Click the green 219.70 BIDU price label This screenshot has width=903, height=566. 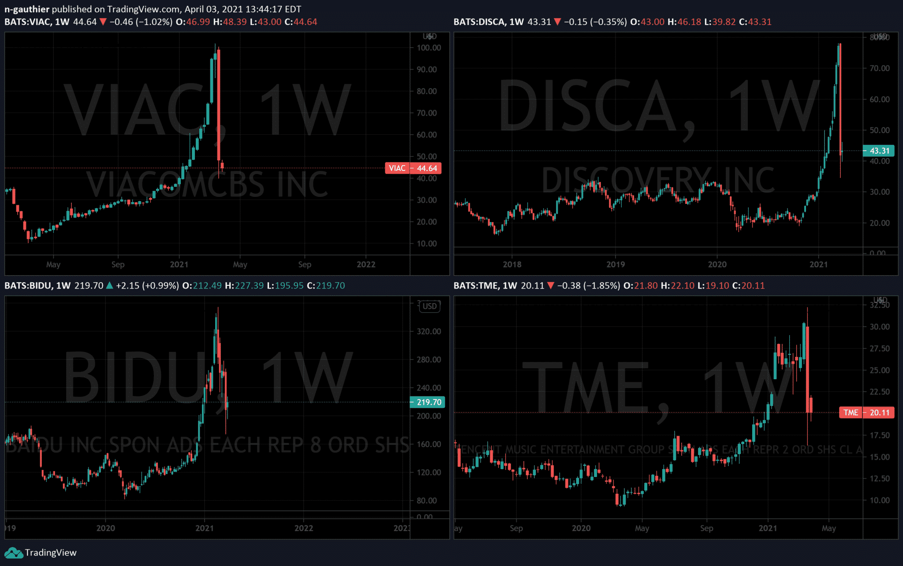point(427,402)
